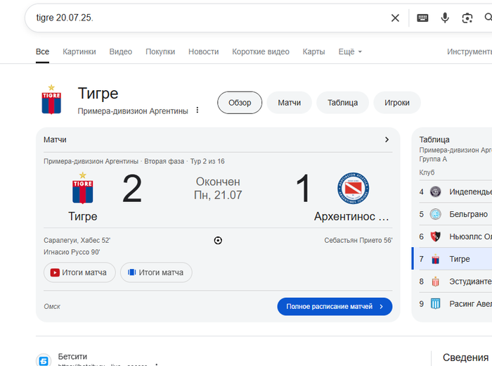Switch to the Карты tab
The width and height of the screenshot is (492, 366).
coord(313,51)
